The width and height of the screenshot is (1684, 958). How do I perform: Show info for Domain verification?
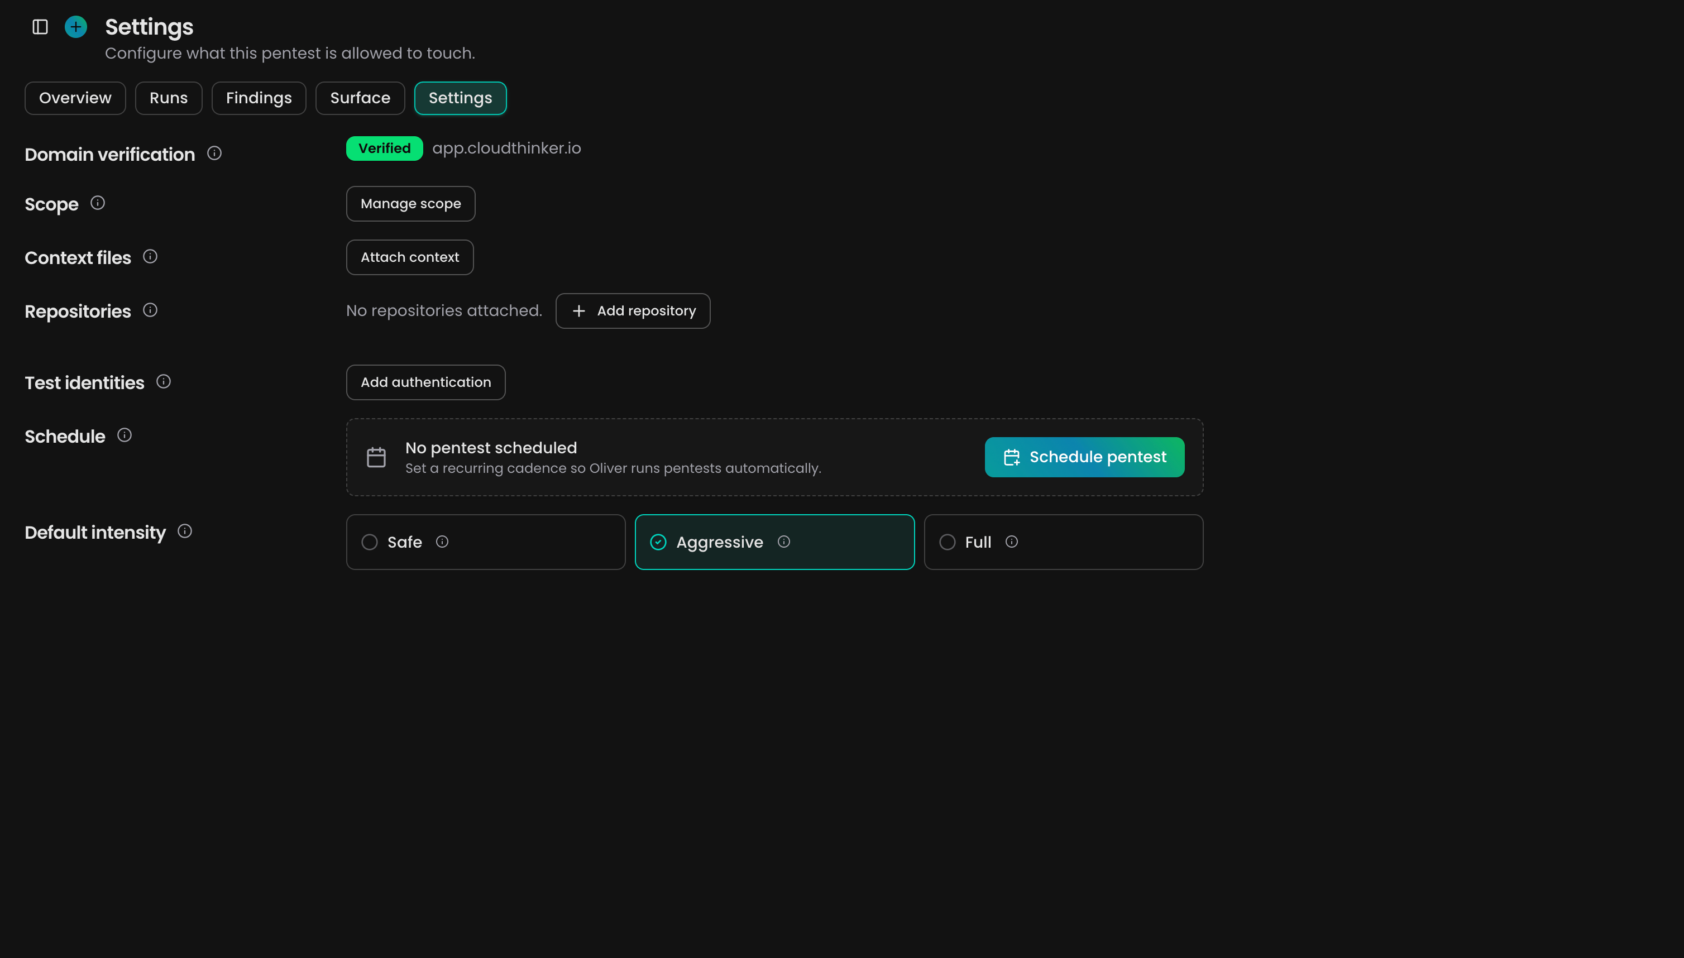tap(214, 154)
